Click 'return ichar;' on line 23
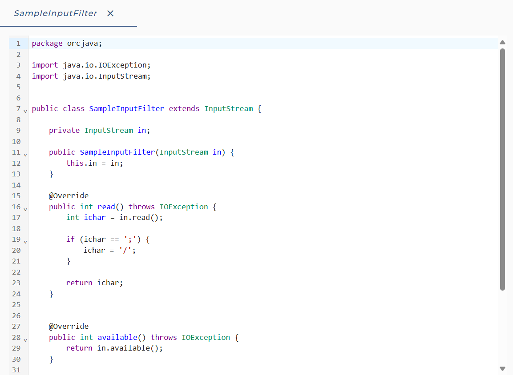The height and width of the screenshot is (375, 513). pos(95,283)
